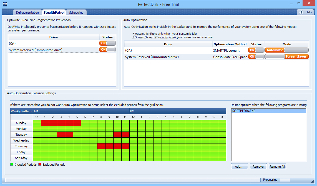The image size is (317, 186).
Task: Click the Weekly Pattern header cell
Action: point(21,111)
